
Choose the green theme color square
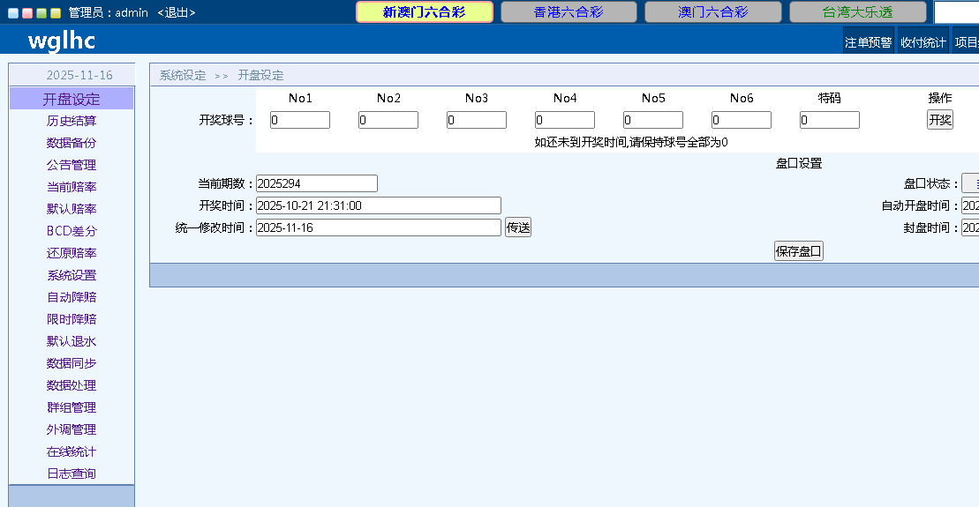[41, 13]
